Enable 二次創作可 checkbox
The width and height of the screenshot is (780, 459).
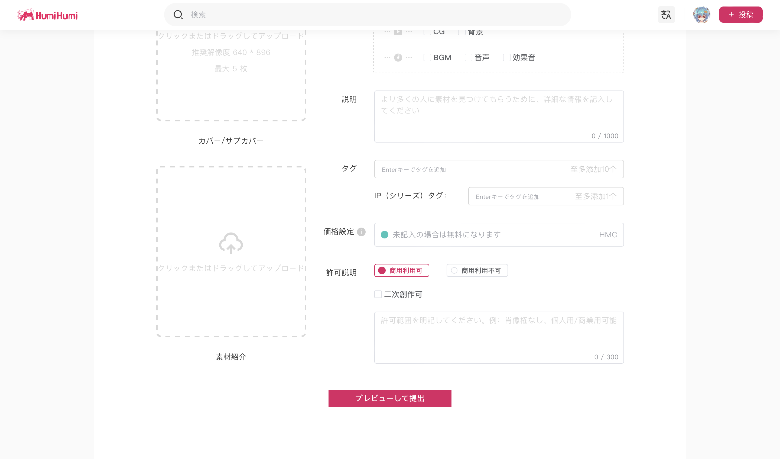pos(378,294)
